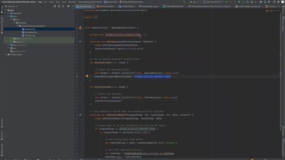Screen dimensions: 285x160
Task: Open the Emulator right side tab
Action: point(283,131)
